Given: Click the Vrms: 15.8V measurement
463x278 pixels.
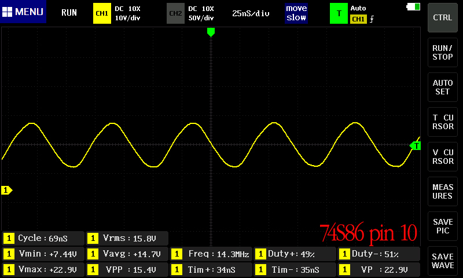Looking at the screenshot, I should pyautogui.click(x=127, y=238).
